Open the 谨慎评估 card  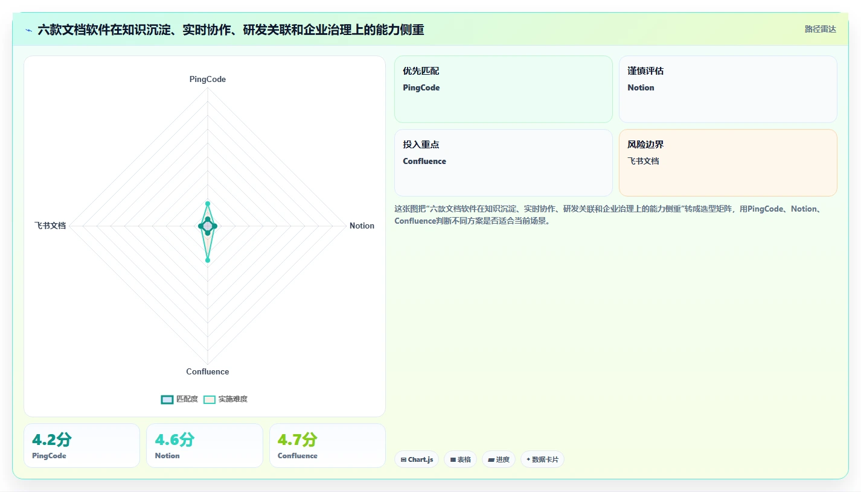click(x=728, y=89)
